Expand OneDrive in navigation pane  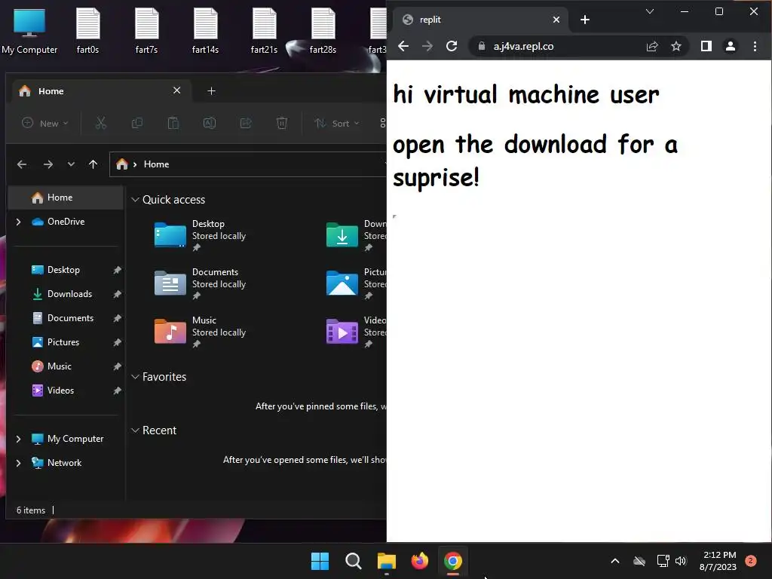[18, 222]
